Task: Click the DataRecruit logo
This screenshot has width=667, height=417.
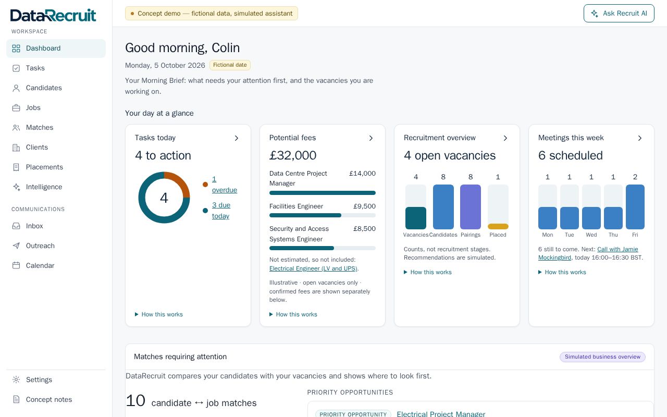Action: tap(53, 15)
